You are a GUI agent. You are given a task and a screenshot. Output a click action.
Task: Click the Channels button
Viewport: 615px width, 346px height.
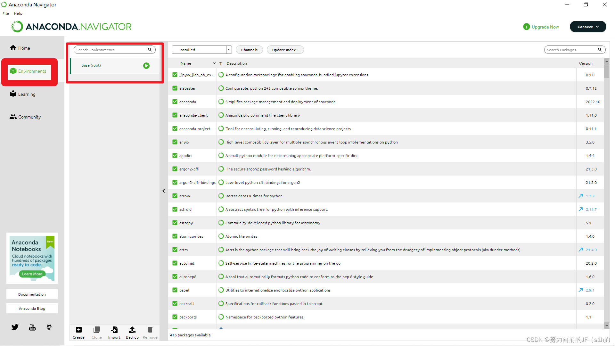click(x=249, y=50)
